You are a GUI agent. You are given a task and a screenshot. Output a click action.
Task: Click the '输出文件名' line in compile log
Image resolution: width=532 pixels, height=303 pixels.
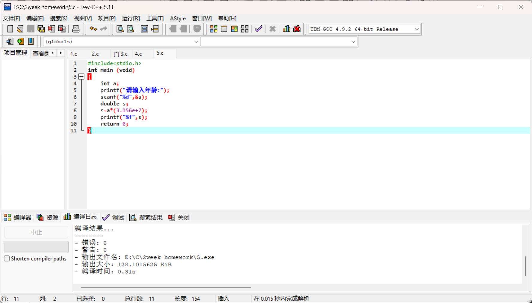click(x=145, y=257)
